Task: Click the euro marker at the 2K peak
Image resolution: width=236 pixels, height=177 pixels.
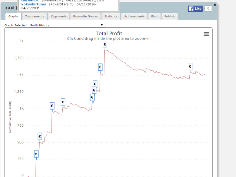Action: click(105, 44)
